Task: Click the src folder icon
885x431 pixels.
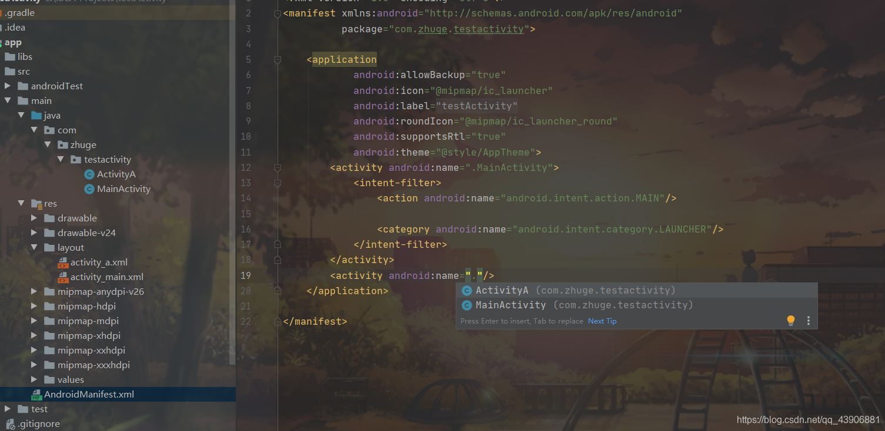Action: click(x=10, y=71)
